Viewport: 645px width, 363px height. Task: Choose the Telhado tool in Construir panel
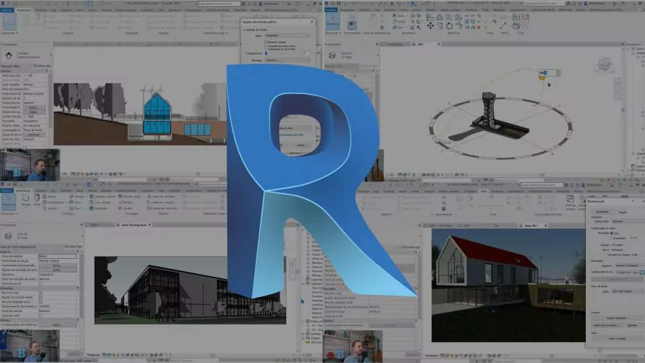point(77,197)
